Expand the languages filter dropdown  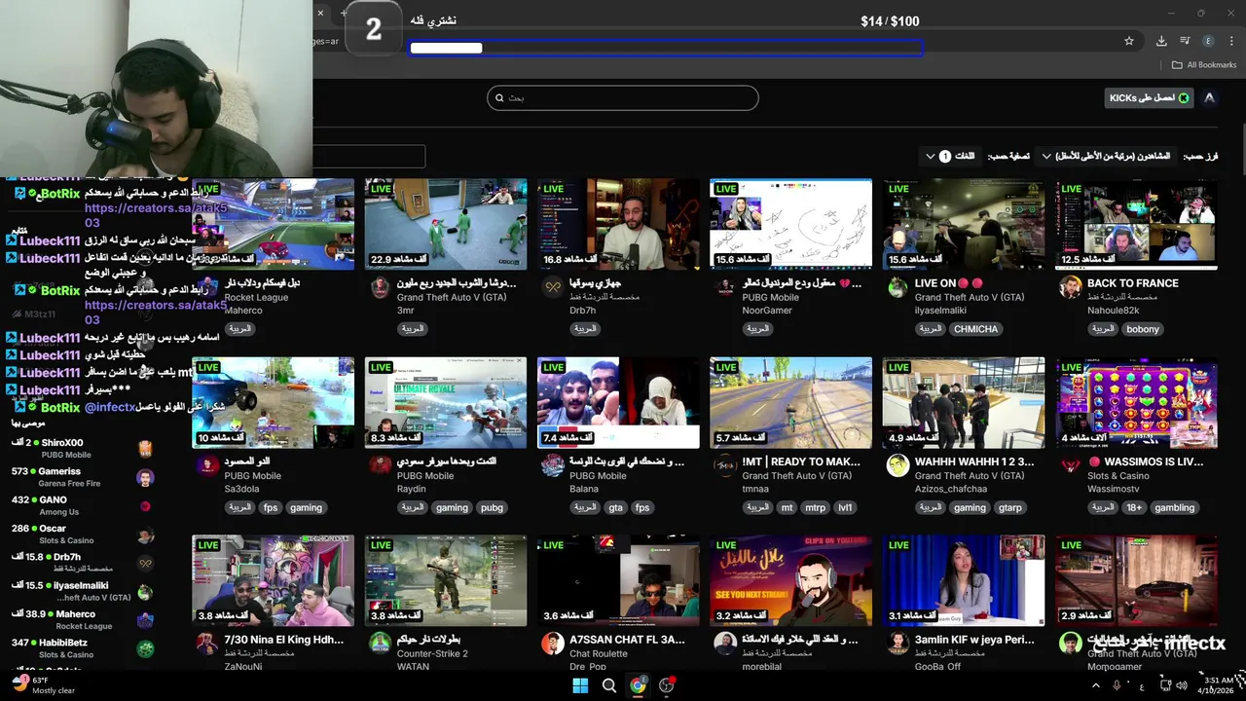(x=950, y=156)
